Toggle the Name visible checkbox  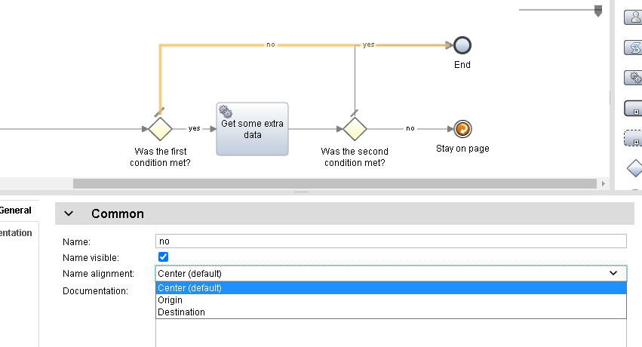tap(163, 257)
